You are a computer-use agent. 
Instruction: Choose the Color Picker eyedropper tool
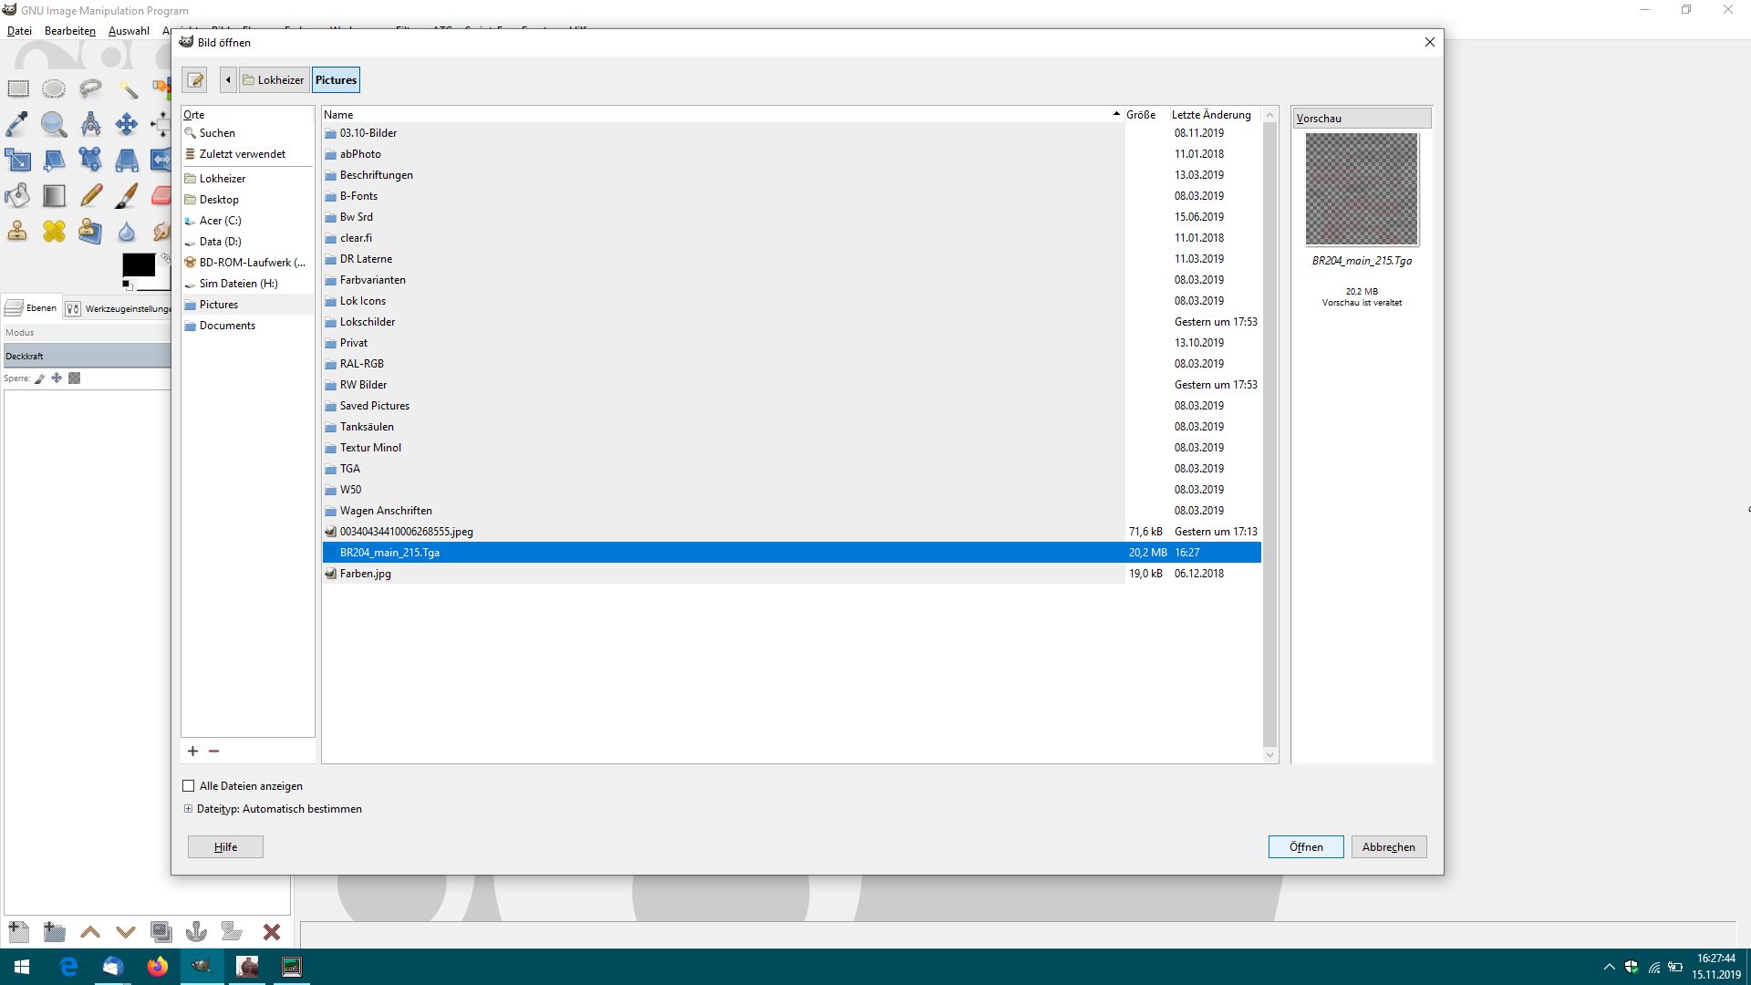pos(17,124)
